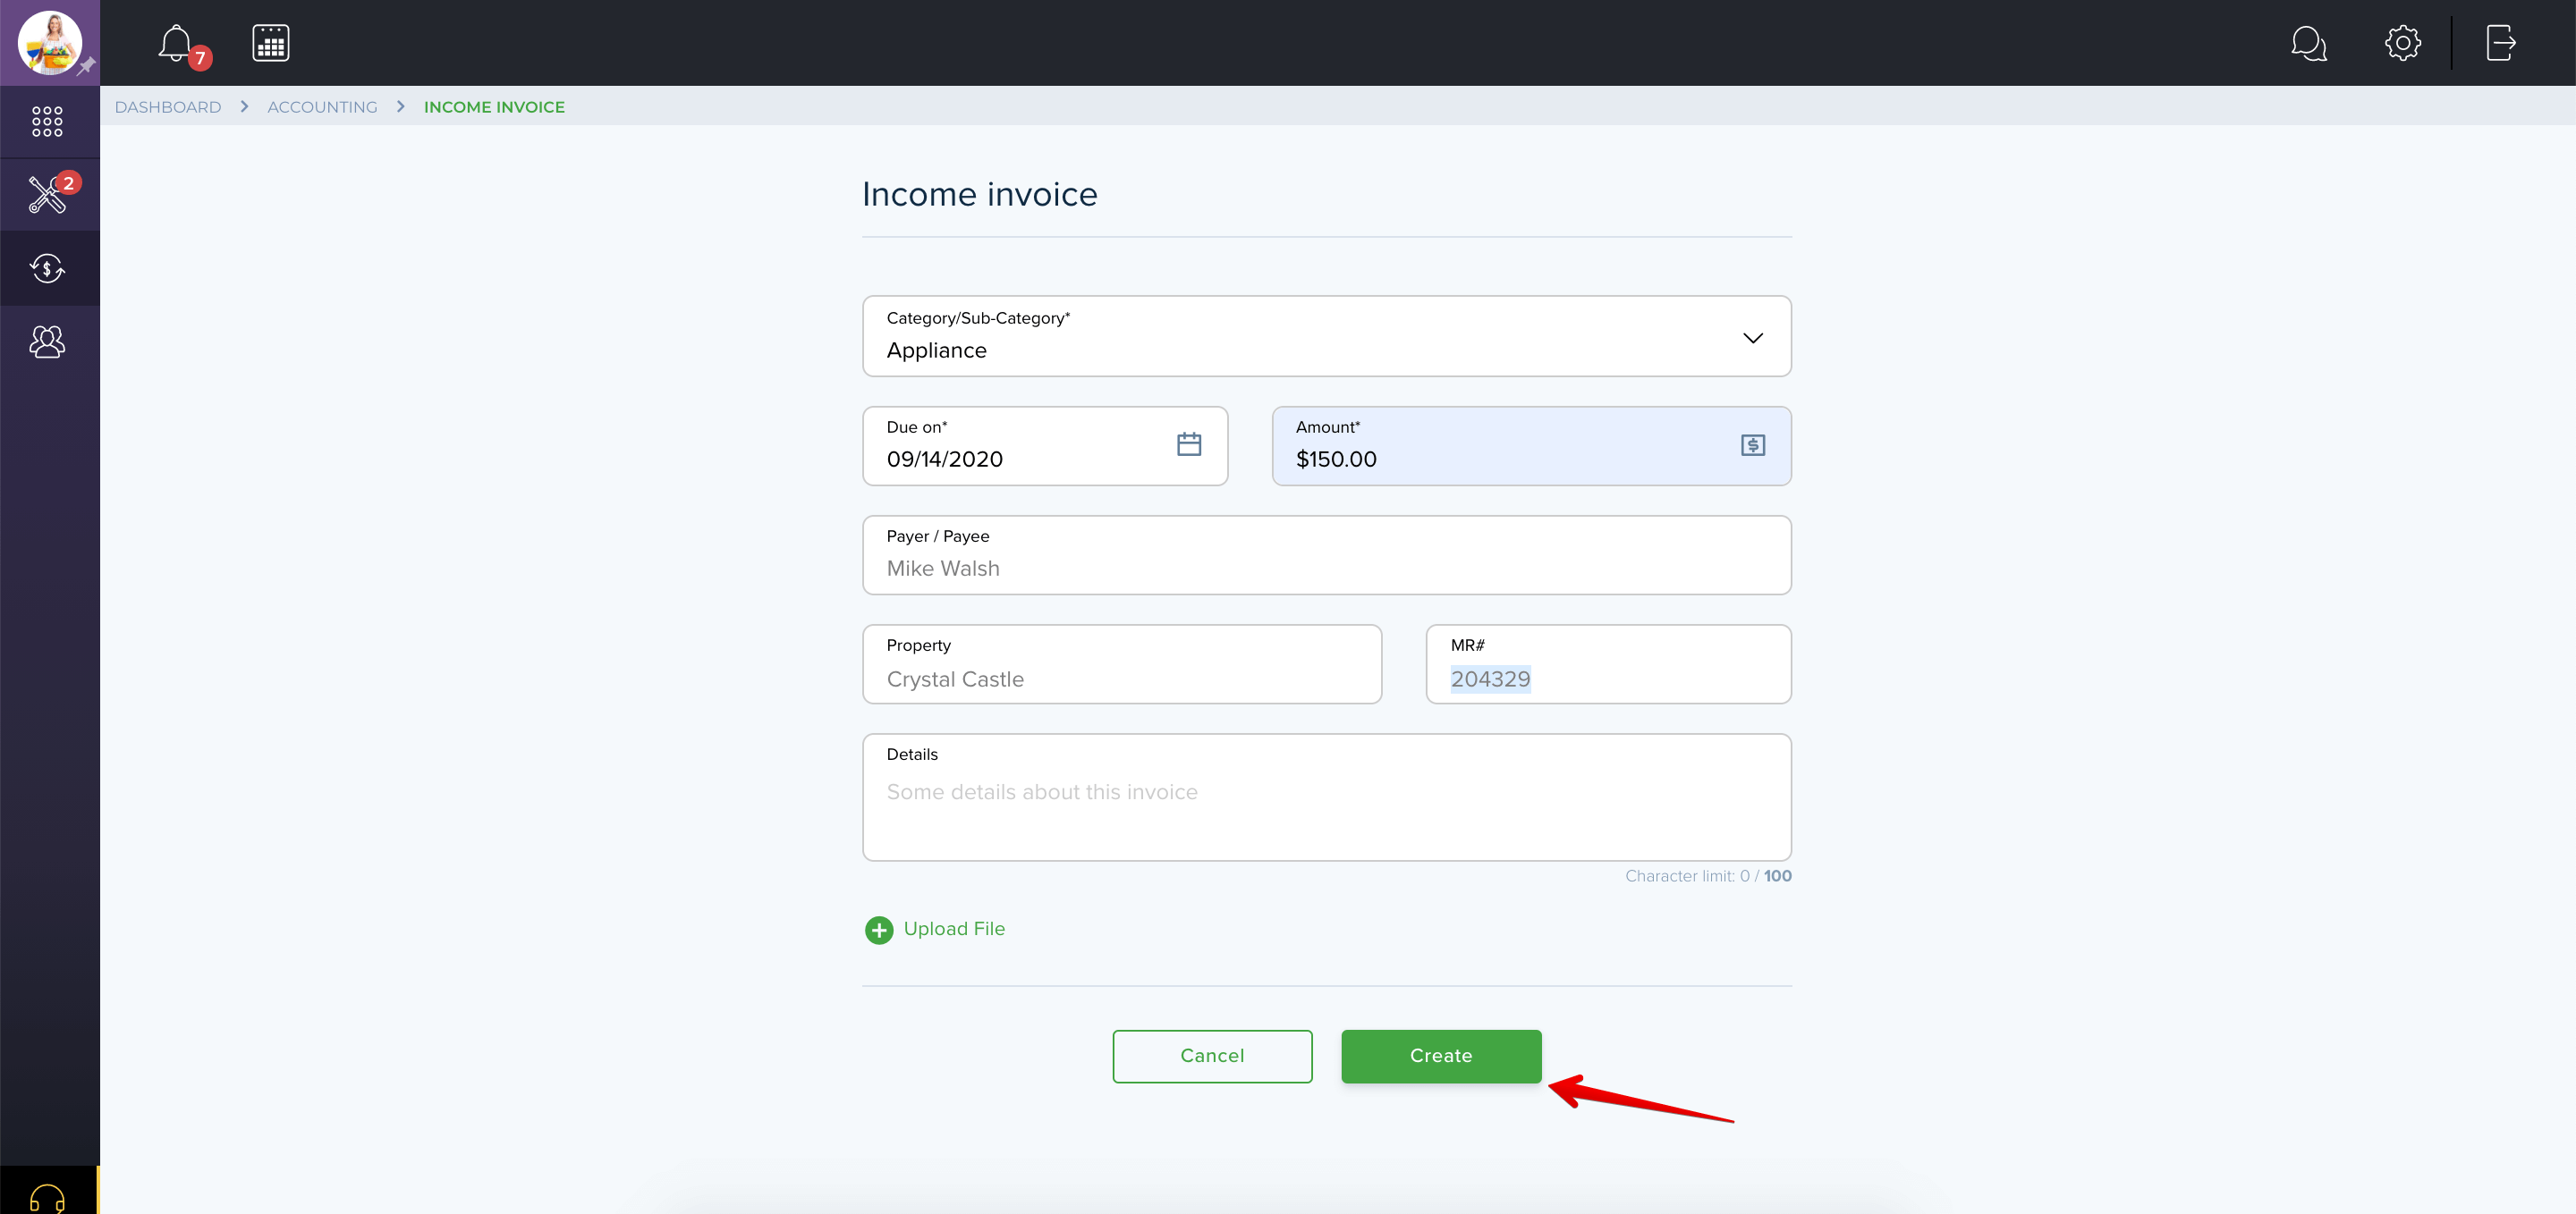Click the Income invoice heading

coord(979,194)
